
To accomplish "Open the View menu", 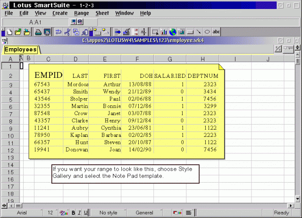I will (x=41, y=13).
